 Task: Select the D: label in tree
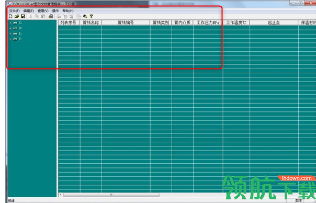[20, 28]
